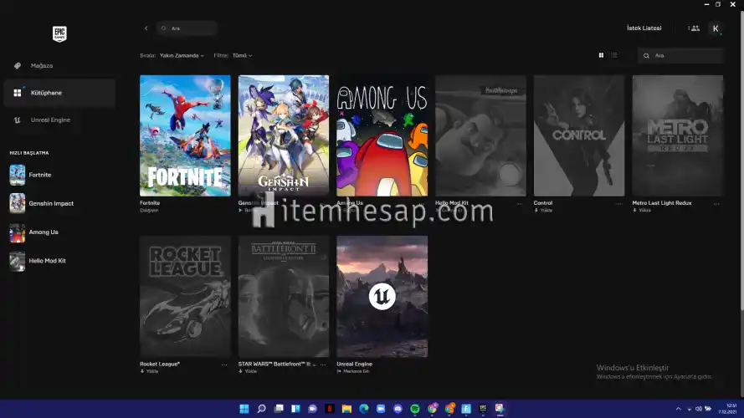This screenshot has height=418, width=744.
Task: Open Windows Start button on taskbar
Action: tap(244, 409)
